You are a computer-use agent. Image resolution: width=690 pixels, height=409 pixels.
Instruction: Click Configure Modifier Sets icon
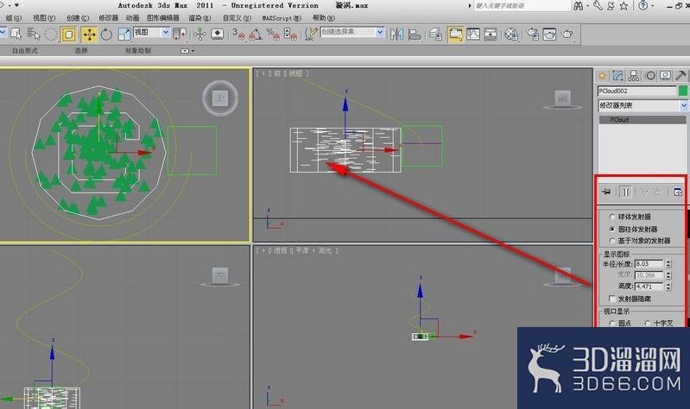(x=678, y=192)
